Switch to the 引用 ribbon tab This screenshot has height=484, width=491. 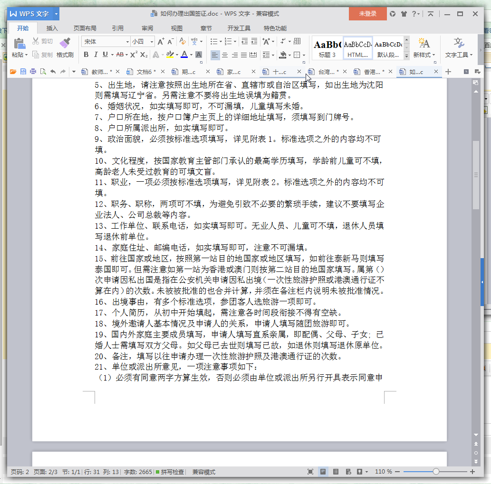tap(118, 28)
